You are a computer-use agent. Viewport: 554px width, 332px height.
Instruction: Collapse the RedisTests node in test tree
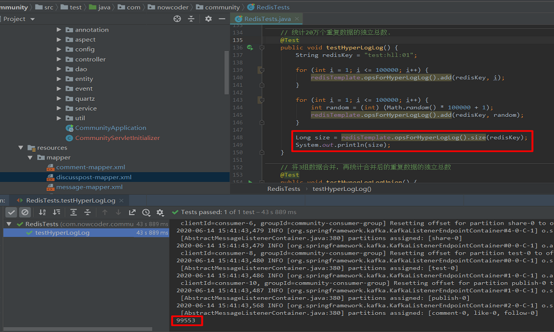[x=9, y=224]
